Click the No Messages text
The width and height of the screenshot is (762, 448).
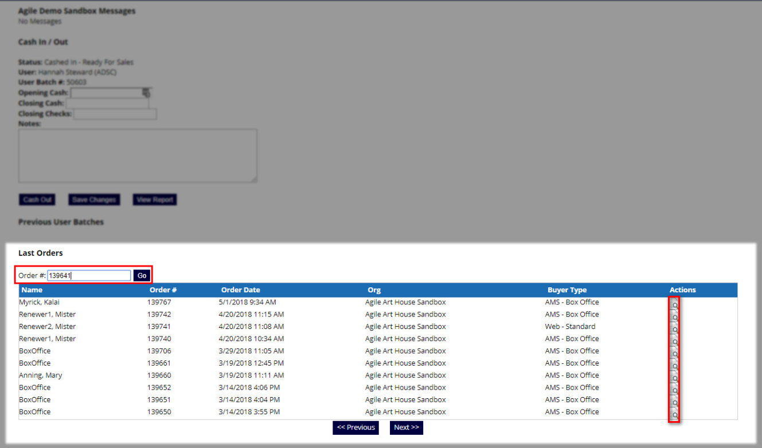[x=40, y=22]
